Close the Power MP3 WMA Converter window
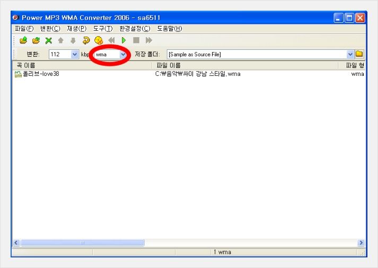378x268 pixels. 361,18
